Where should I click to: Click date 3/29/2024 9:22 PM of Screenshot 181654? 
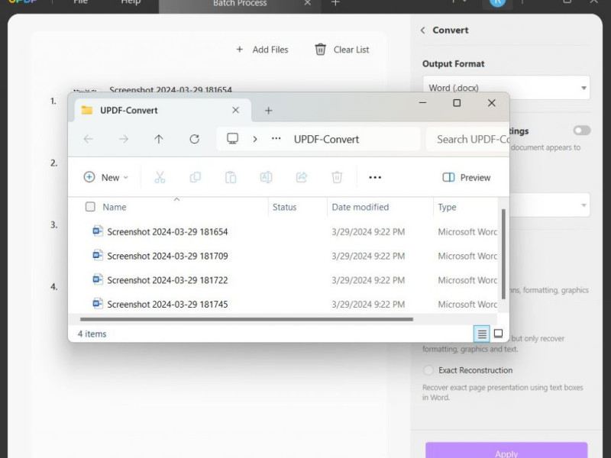pyautogui.click(x=368, y=232)
